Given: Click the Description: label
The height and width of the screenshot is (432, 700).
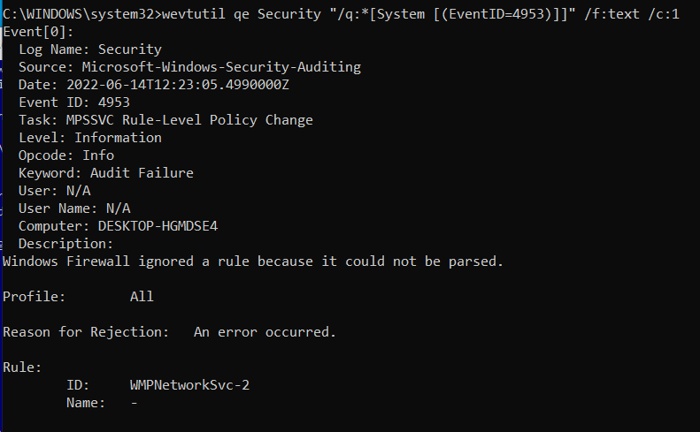Looking at the screenshot, I should [66, 244].
